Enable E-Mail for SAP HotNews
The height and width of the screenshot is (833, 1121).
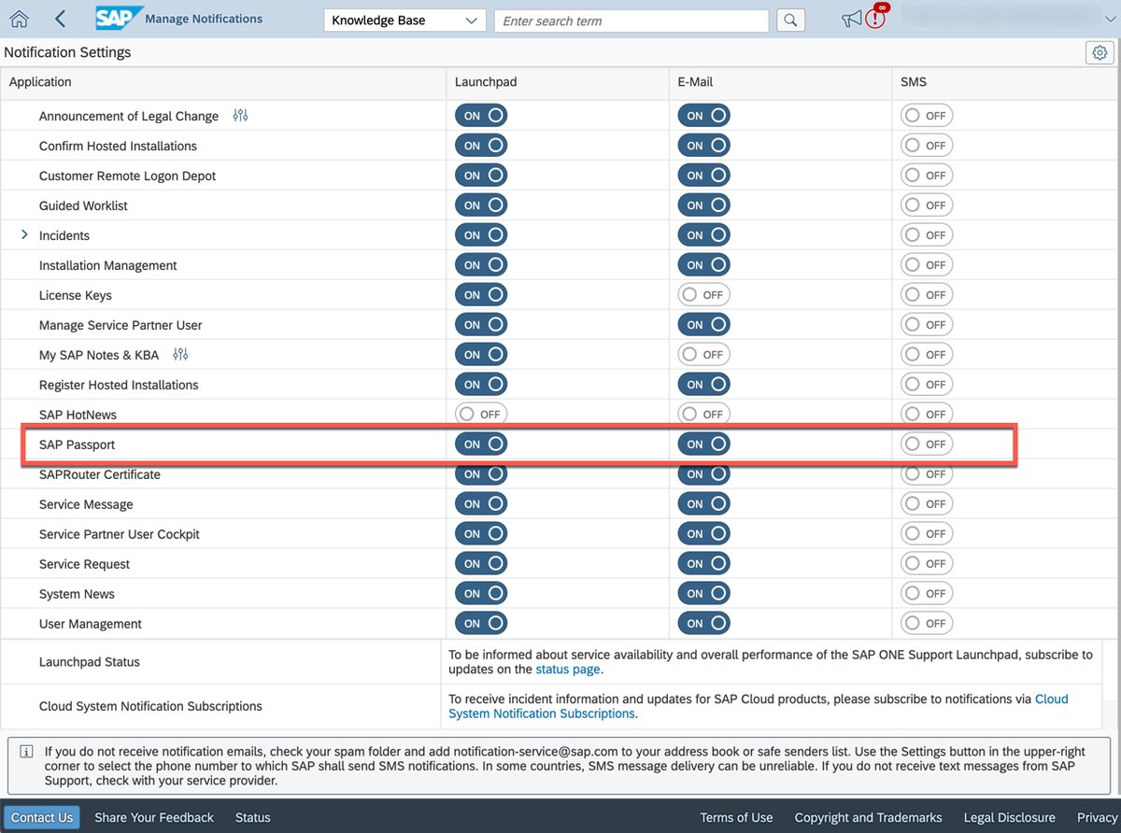703,415
